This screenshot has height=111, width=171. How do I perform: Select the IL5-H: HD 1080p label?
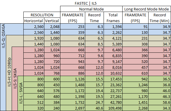click(9, 72)
